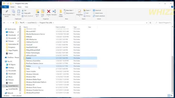Select Network in navigation pane
Viewport: 175px width, 98px height.
tap(10, 93)
